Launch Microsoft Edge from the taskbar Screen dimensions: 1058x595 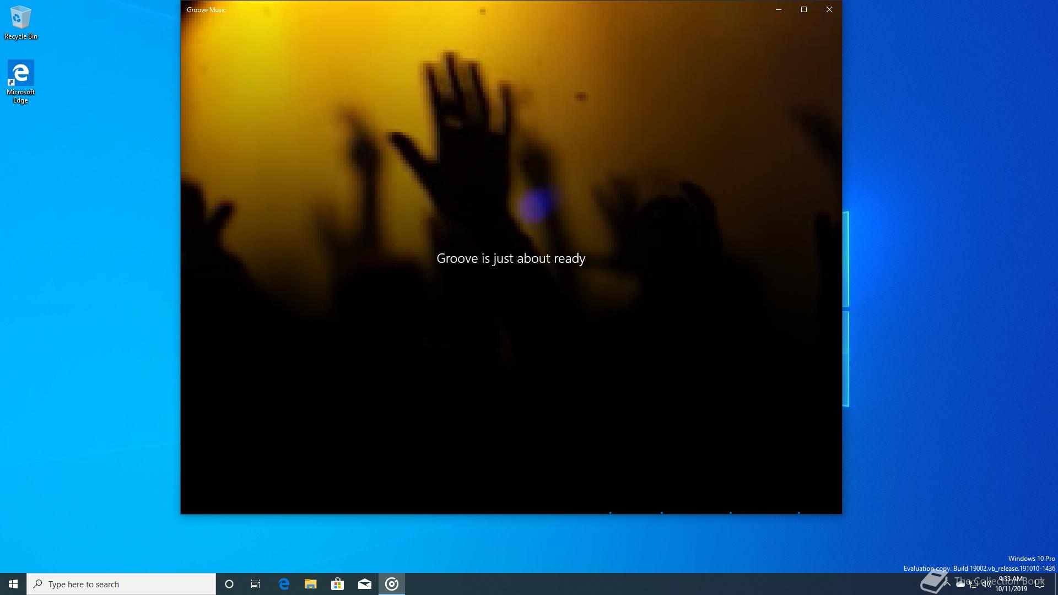pyautogui.click(x=284, y=584)
